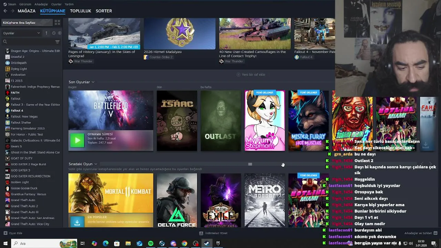Toggle ready-to-play filter icon
Viewport: 441px width, 248px height.
60,33
